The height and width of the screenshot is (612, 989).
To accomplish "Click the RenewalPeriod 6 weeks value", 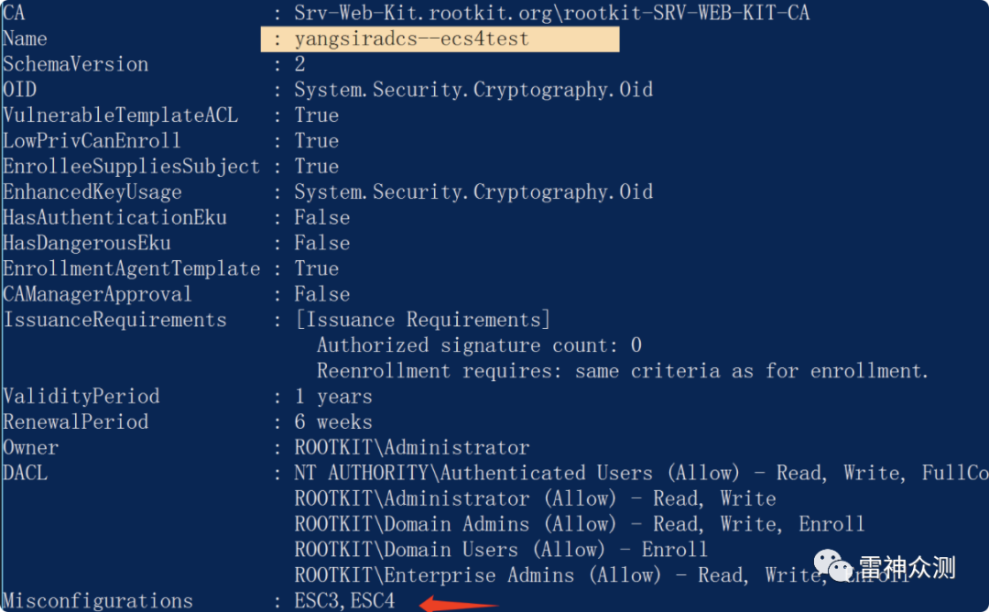I will pos(333,422).
